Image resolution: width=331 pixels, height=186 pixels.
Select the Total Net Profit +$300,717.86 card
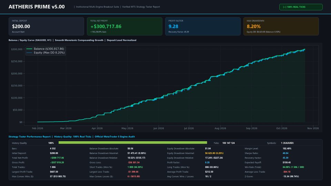[124, 27]
